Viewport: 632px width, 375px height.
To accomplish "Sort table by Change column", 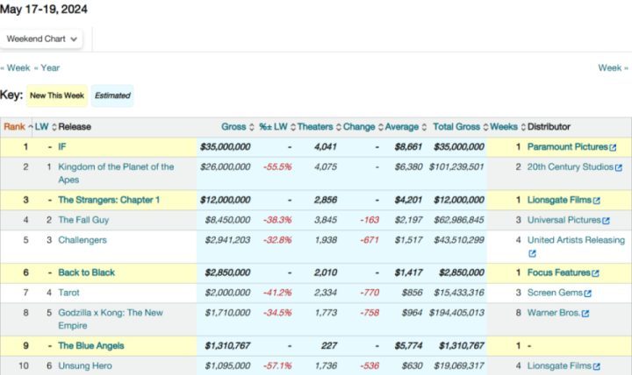I will tap(363, 127).
